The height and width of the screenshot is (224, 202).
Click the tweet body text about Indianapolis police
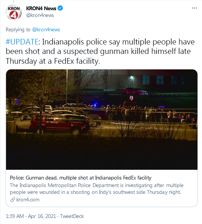click(100, 51)
